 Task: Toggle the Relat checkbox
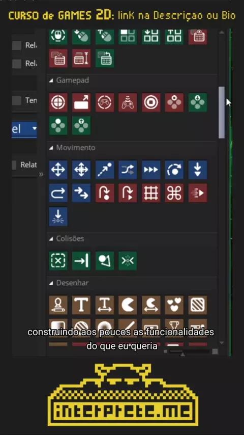14,165
